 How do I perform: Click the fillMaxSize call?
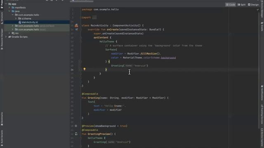pyautogui.click(x=148, y=54)
